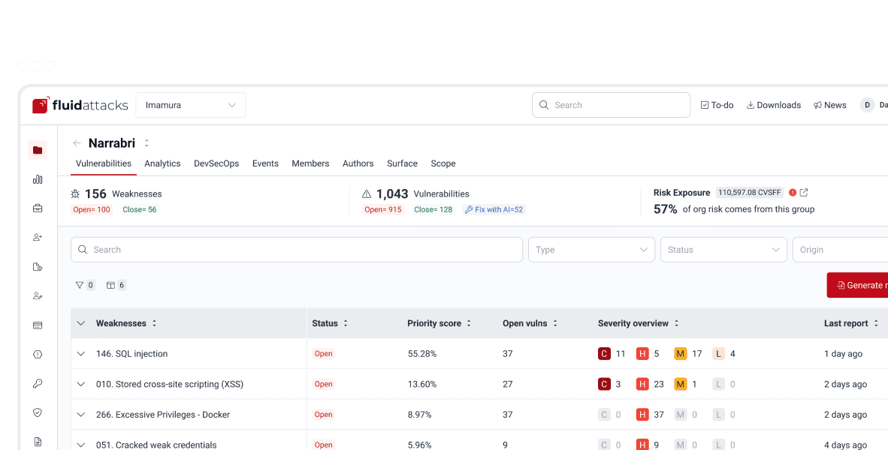
Task: Select the shield check sidebar icon
Action: pyautogui.click(x=38, y=412)
